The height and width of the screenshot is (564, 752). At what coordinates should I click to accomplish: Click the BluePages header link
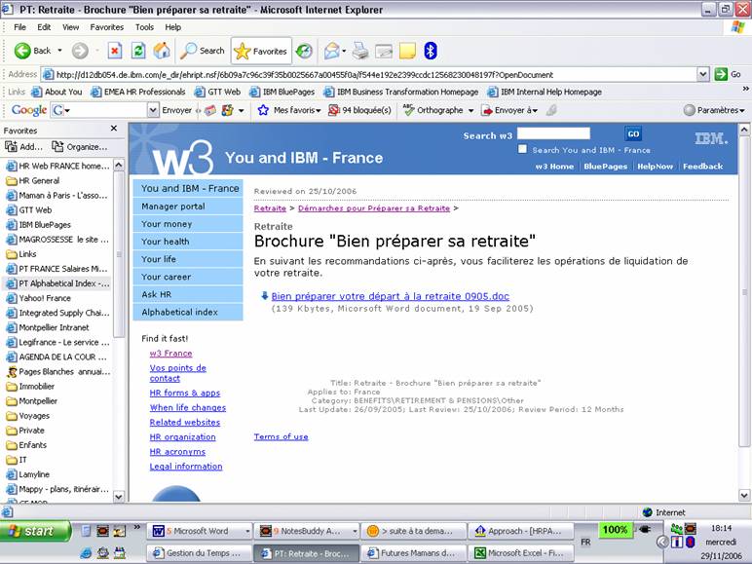[605, 166]
